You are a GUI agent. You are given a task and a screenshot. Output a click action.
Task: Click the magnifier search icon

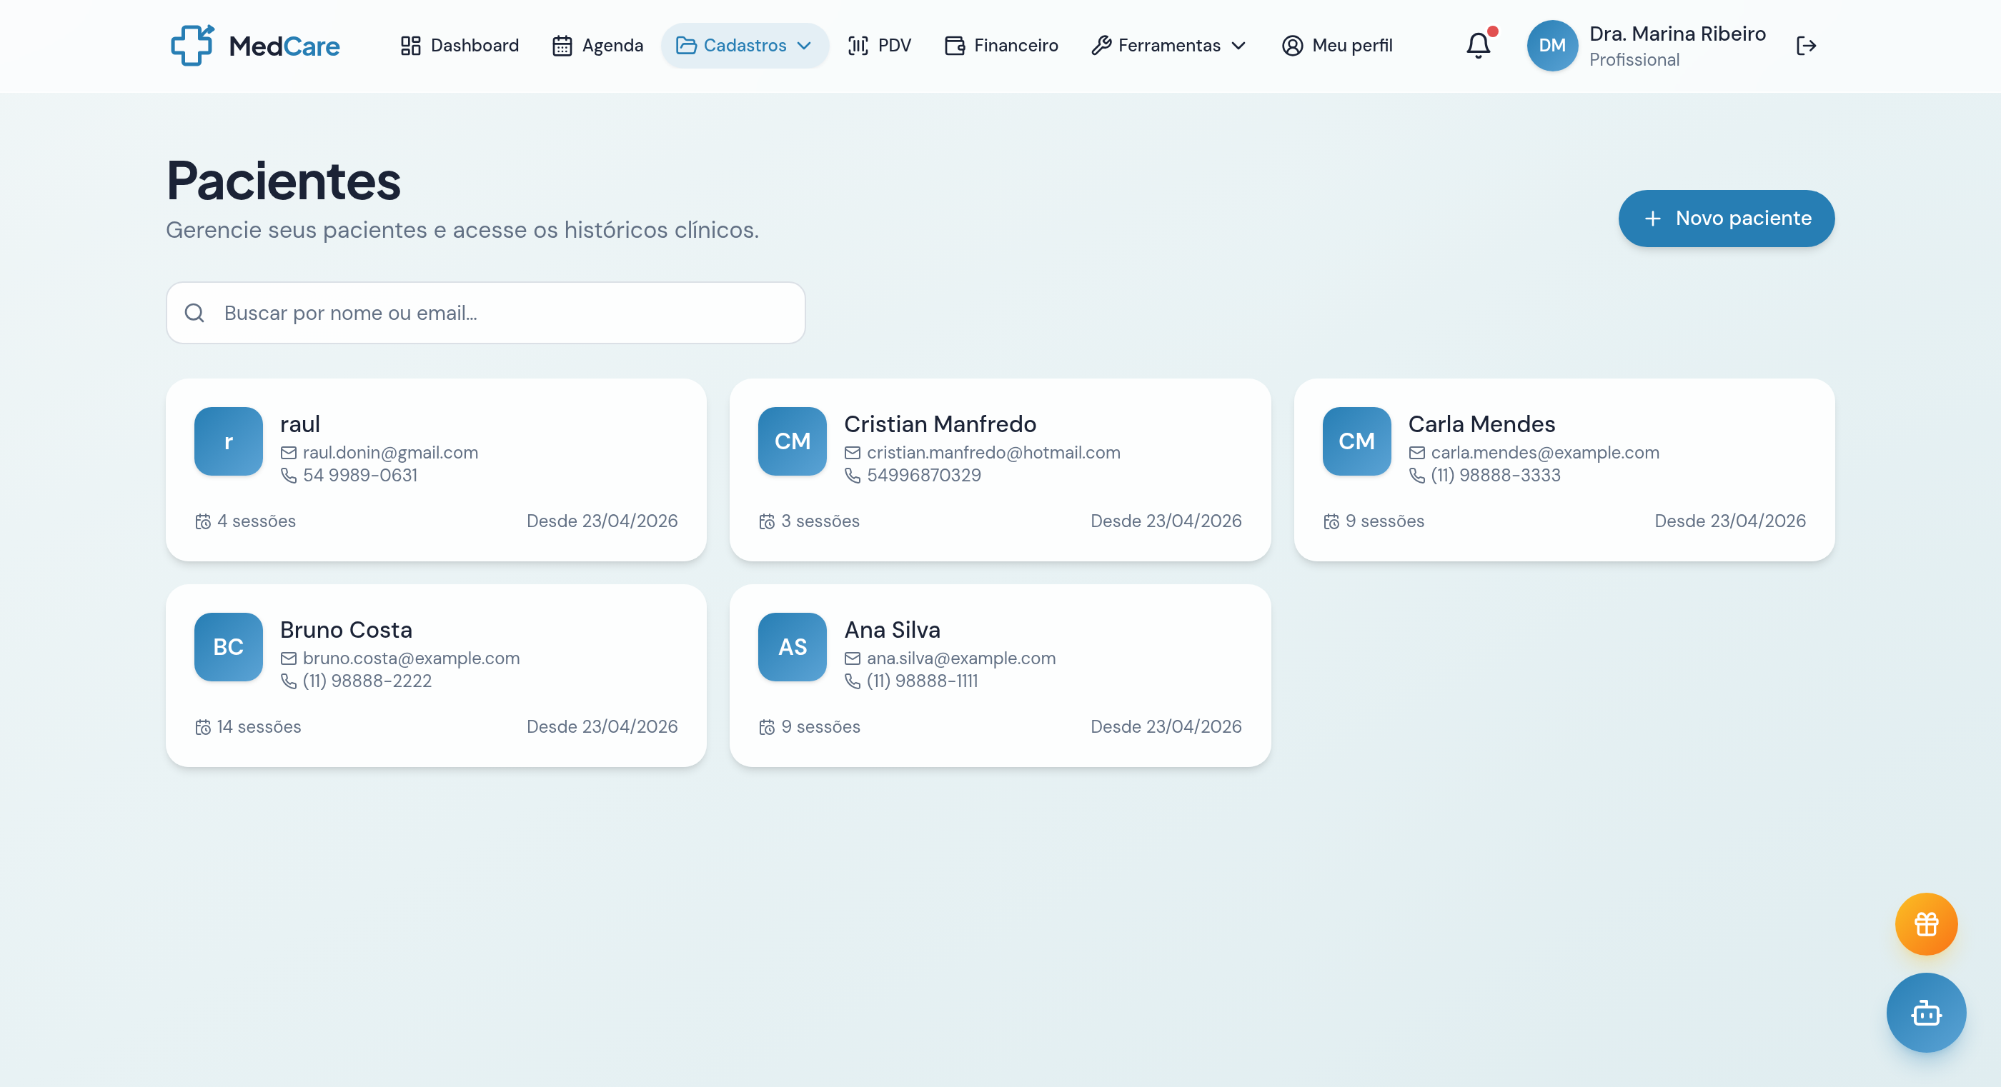point(194,313)
